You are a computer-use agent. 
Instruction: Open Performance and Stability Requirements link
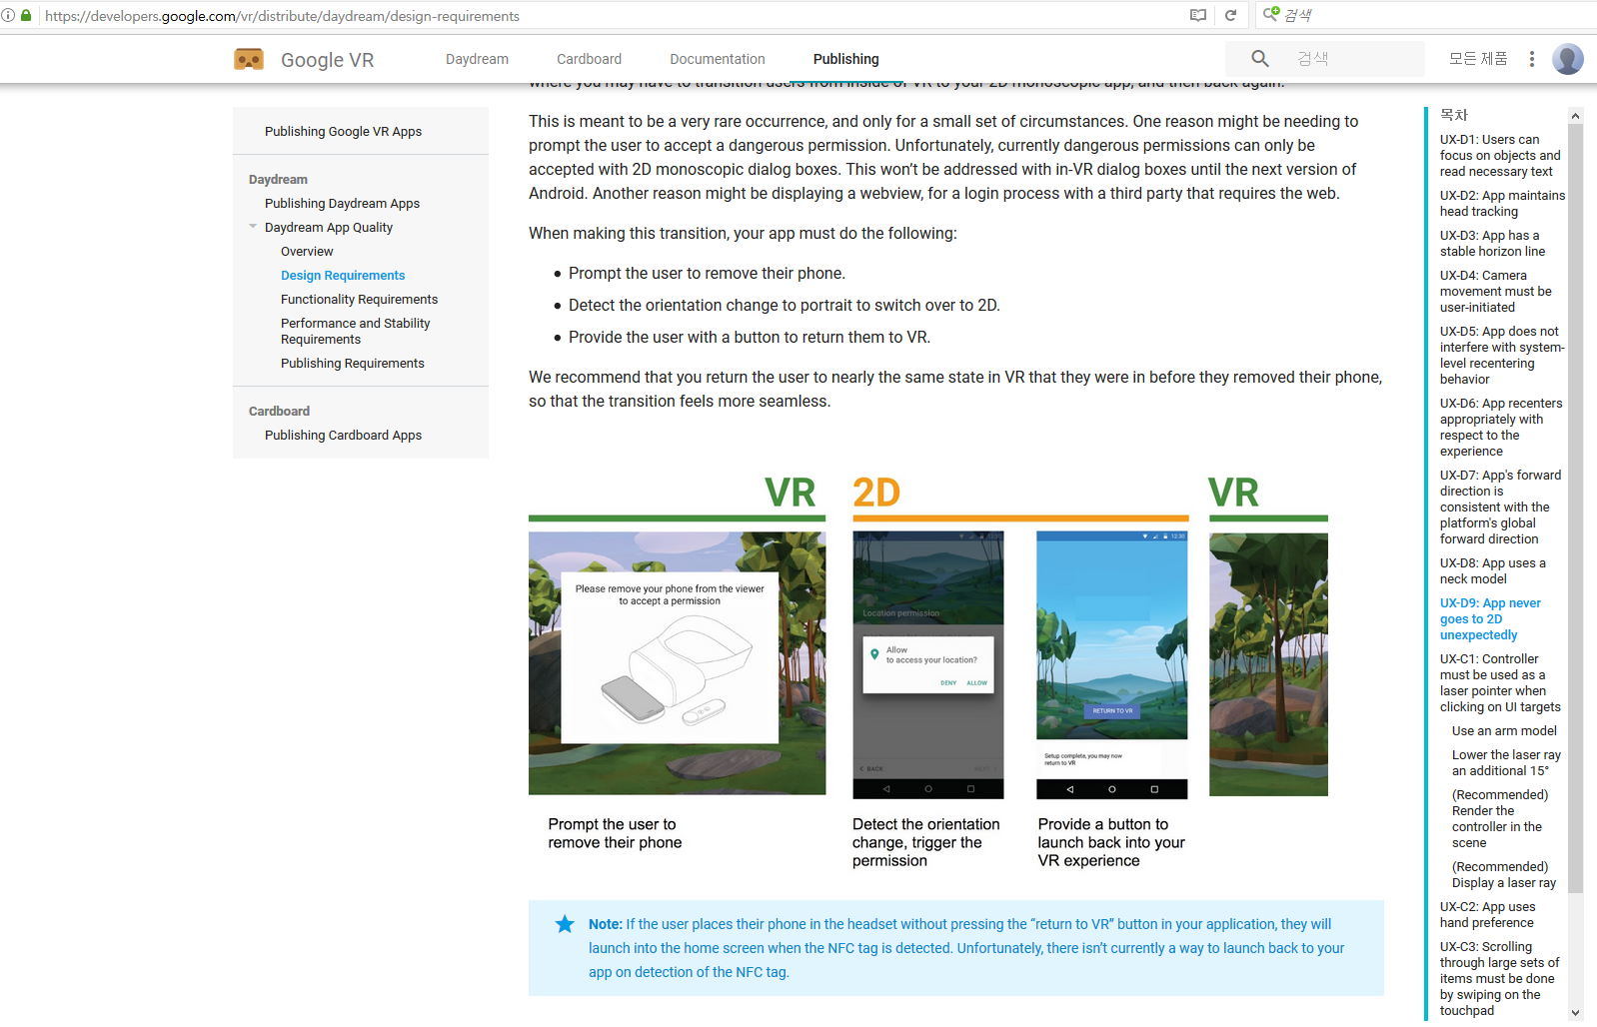(x=355, y=332)
